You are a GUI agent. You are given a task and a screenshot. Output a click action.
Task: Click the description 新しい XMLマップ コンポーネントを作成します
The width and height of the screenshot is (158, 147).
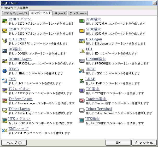point(39,133)
